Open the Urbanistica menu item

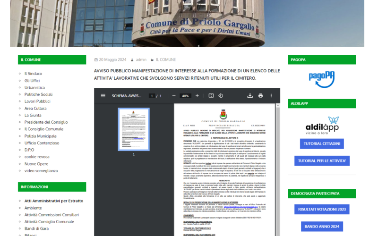[34, 87]
